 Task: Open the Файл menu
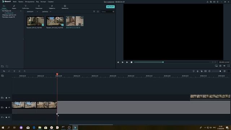[x=15, y=2]
